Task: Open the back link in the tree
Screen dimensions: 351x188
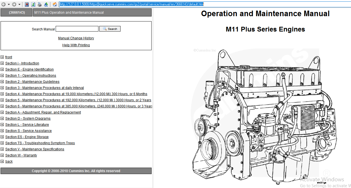Action: 9,162
